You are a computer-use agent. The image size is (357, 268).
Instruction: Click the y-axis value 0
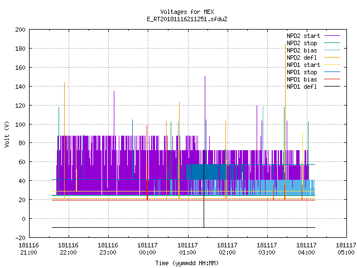click(23, 219)
